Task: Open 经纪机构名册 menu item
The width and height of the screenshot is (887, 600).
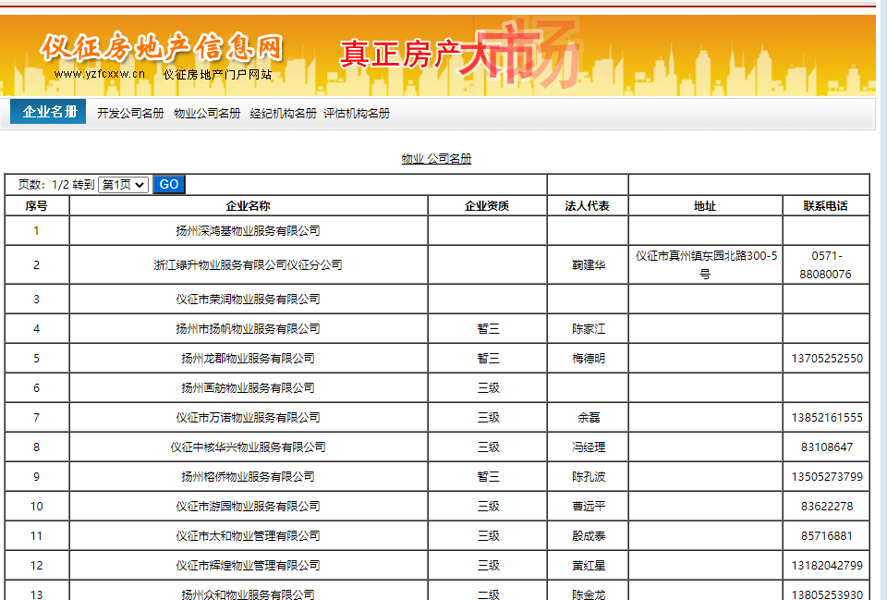Action: [x=283, y=113]
